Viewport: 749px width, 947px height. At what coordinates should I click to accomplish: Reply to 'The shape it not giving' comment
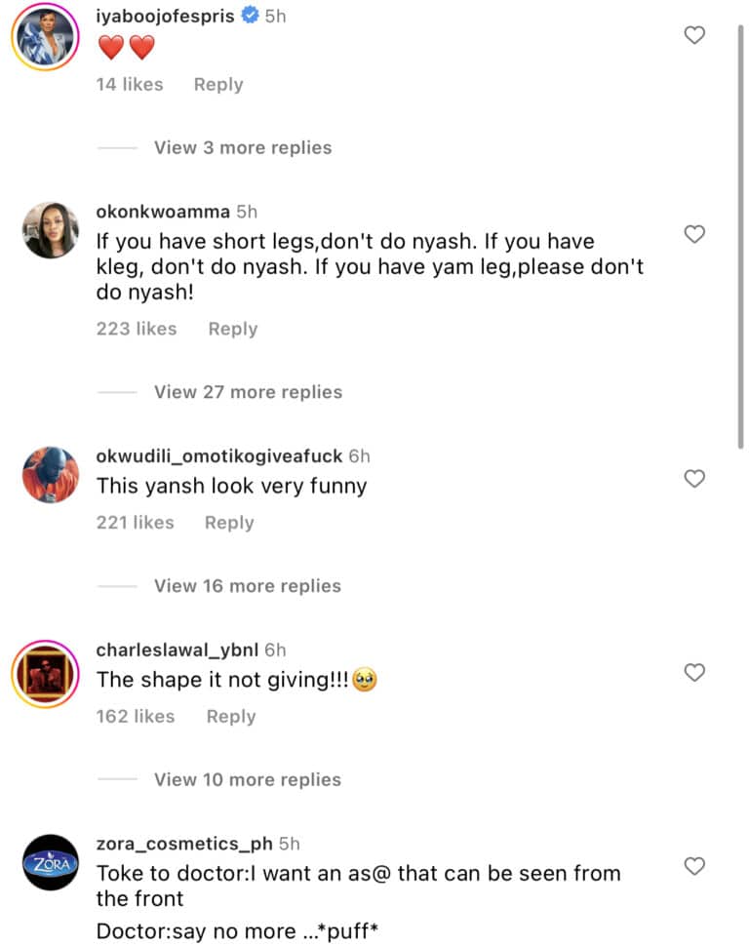(231, 717)
